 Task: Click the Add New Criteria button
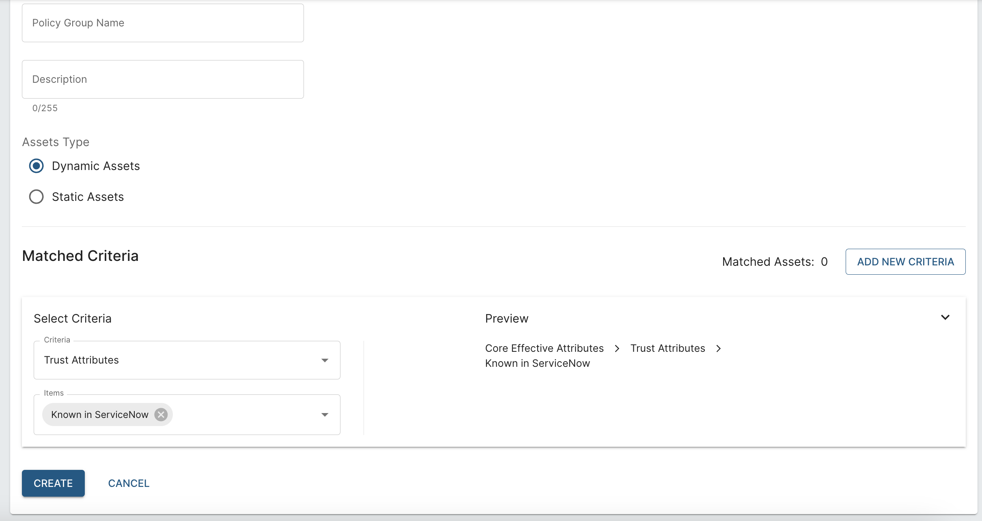click(905, 262)
